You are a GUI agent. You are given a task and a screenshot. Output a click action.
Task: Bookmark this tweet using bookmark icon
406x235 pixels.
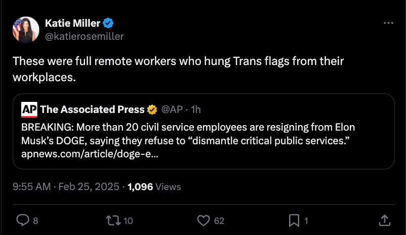point(294,221)
